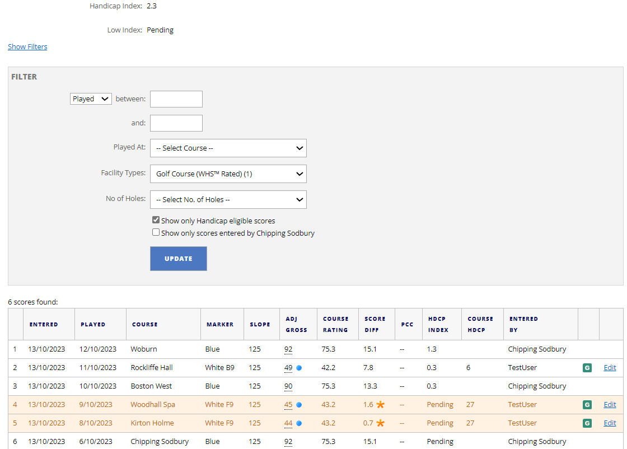
Task: Click the between start date field
Action: point(176,99)
